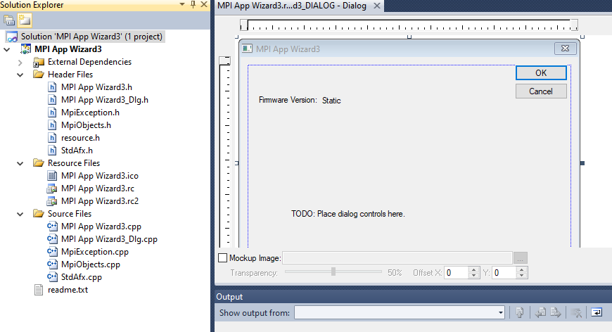The width and height of the screenshot is (612, 332).
Task: Click the StdAfx.cpp file icon
Action: 52,277
